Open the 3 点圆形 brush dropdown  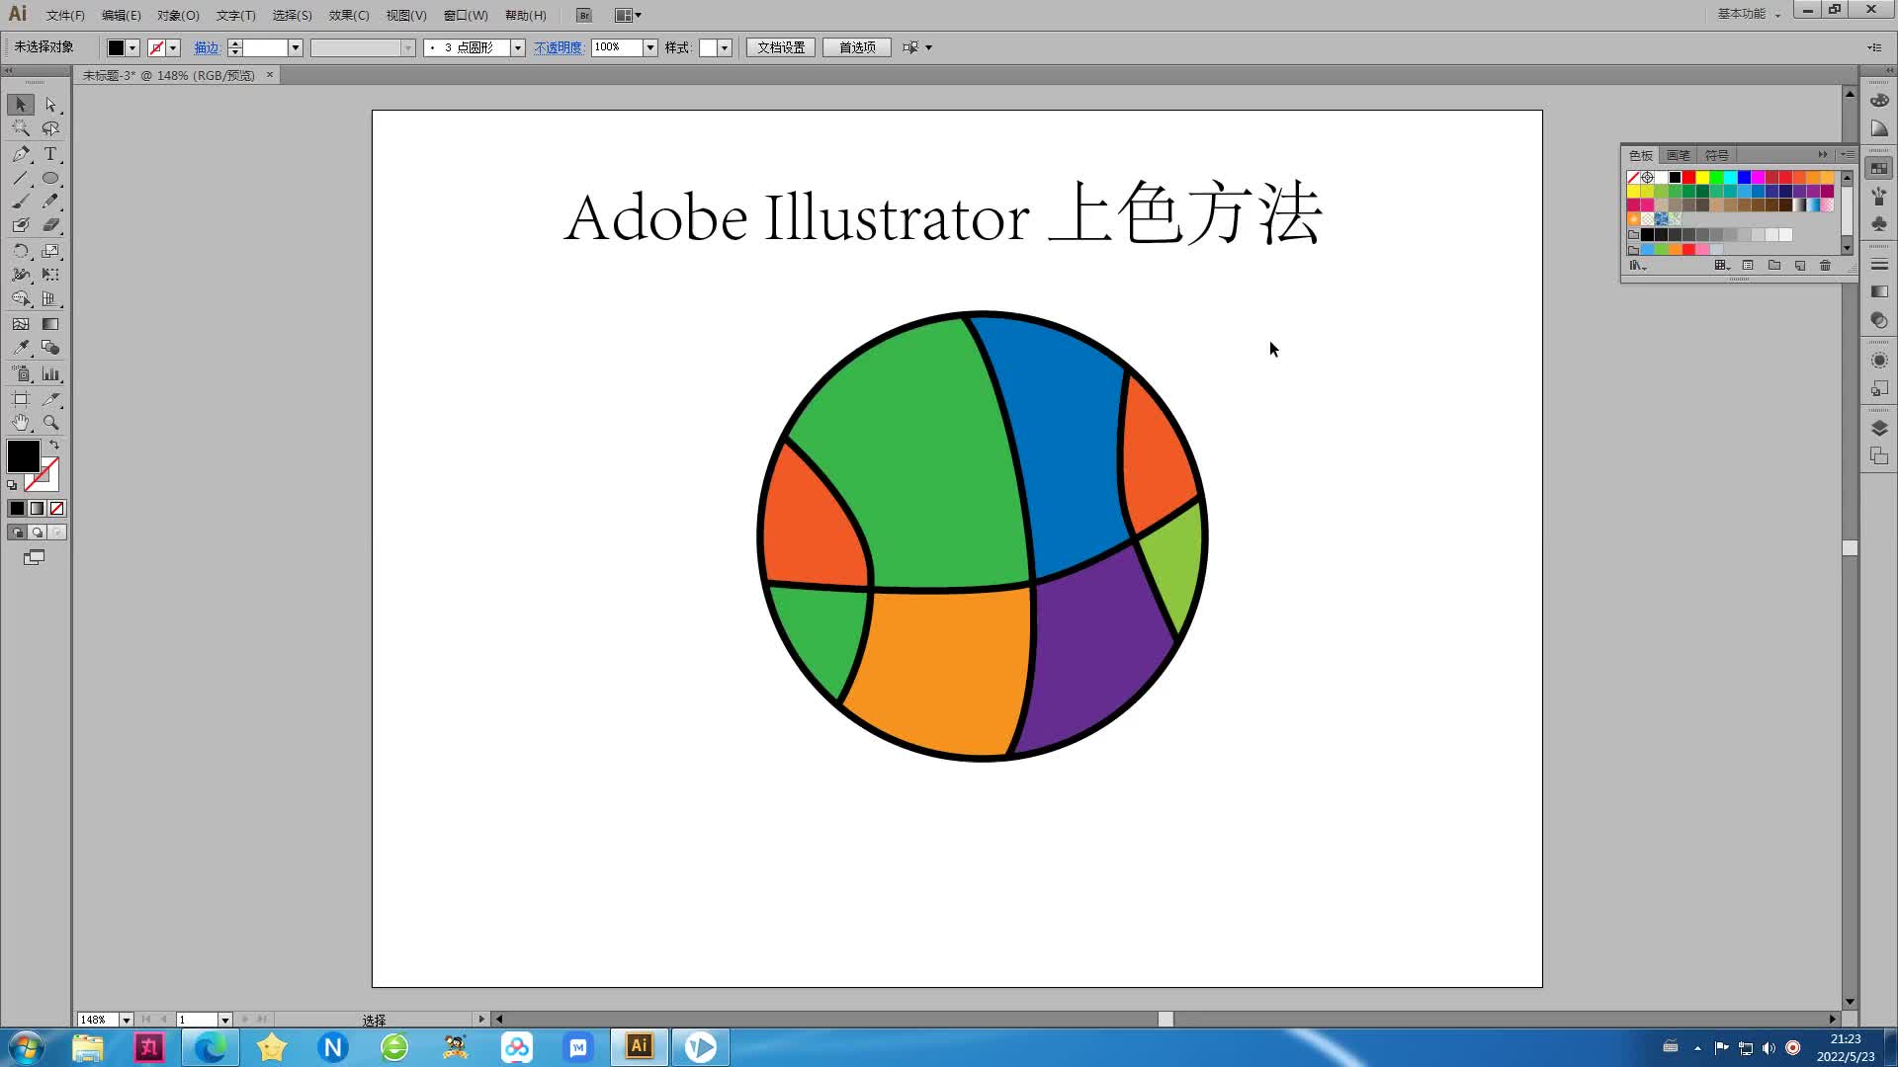[x=516, y=47]
